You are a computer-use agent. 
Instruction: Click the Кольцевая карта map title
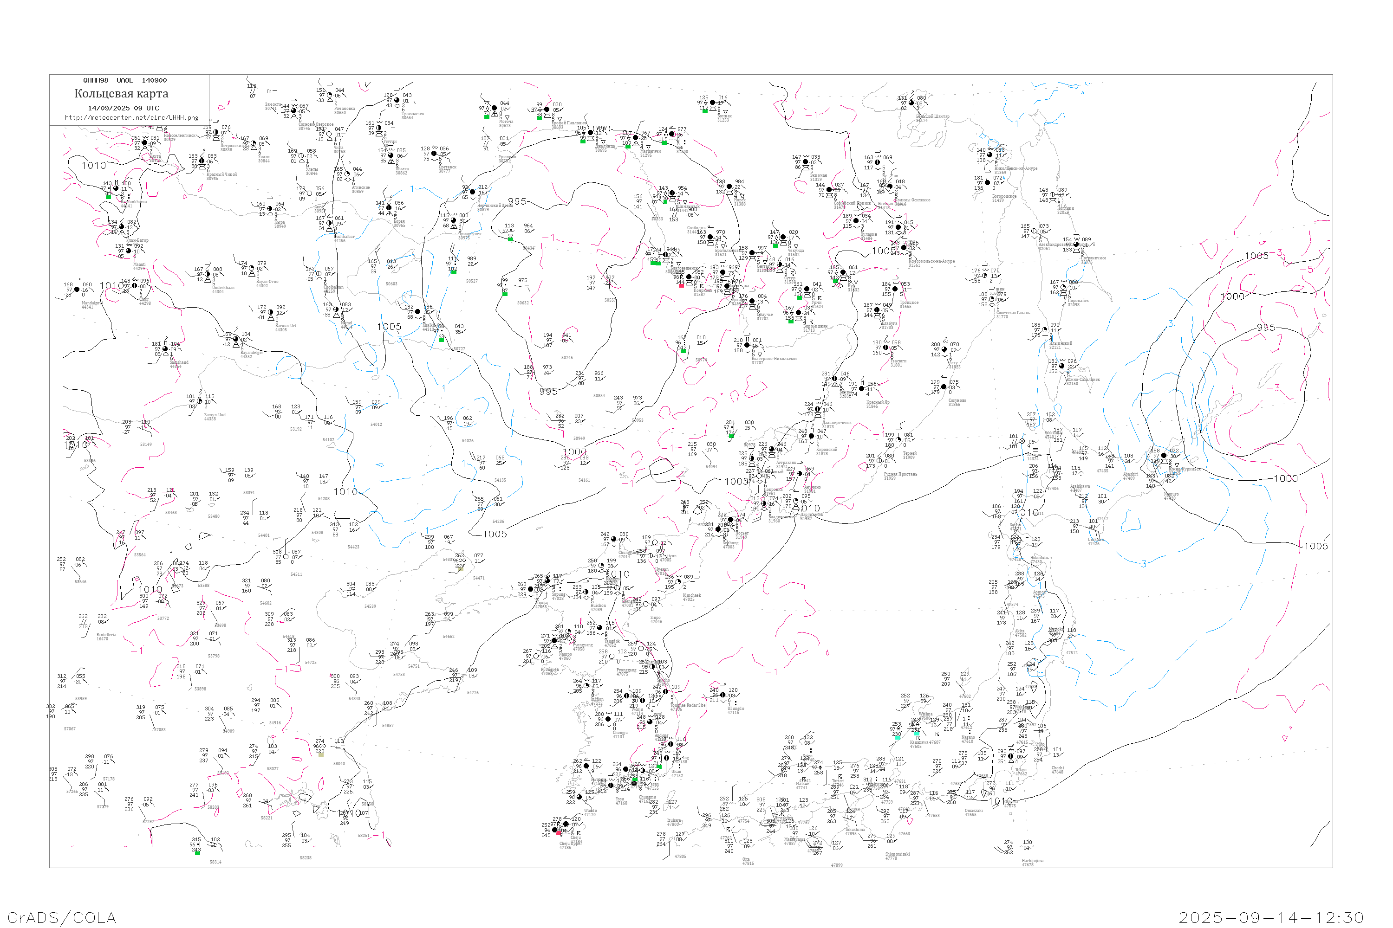click(x=121, y=94)
